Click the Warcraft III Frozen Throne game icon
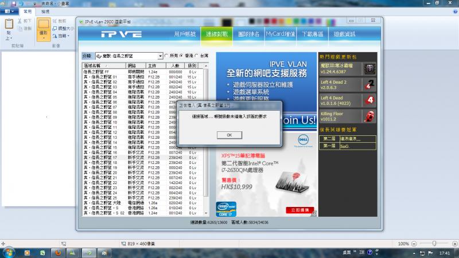Image resolution: width=459 pixels, height=258 pixels. coord(370,69)
